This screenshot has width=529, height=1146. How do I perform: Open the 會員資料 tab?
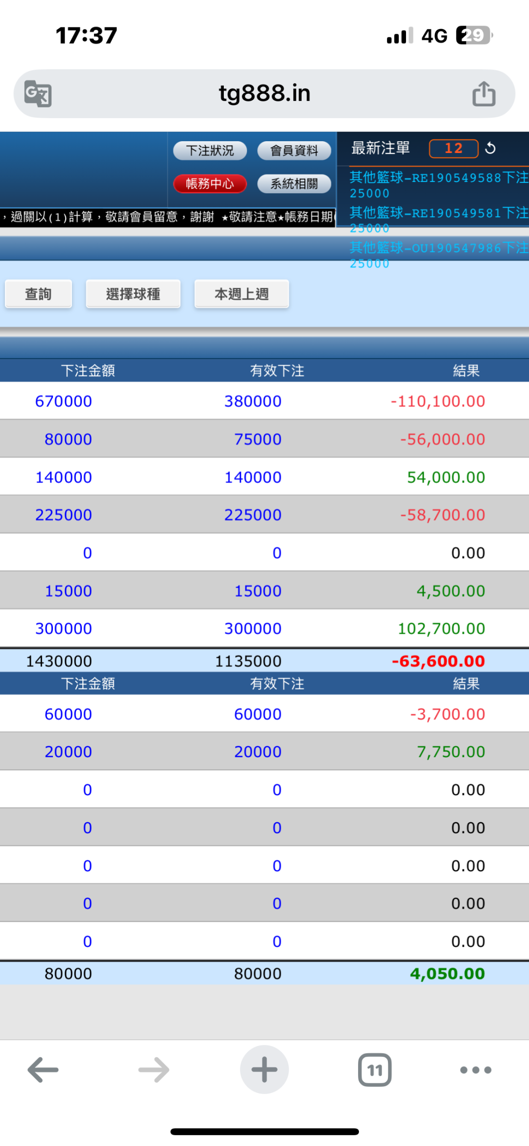point(294,151)
